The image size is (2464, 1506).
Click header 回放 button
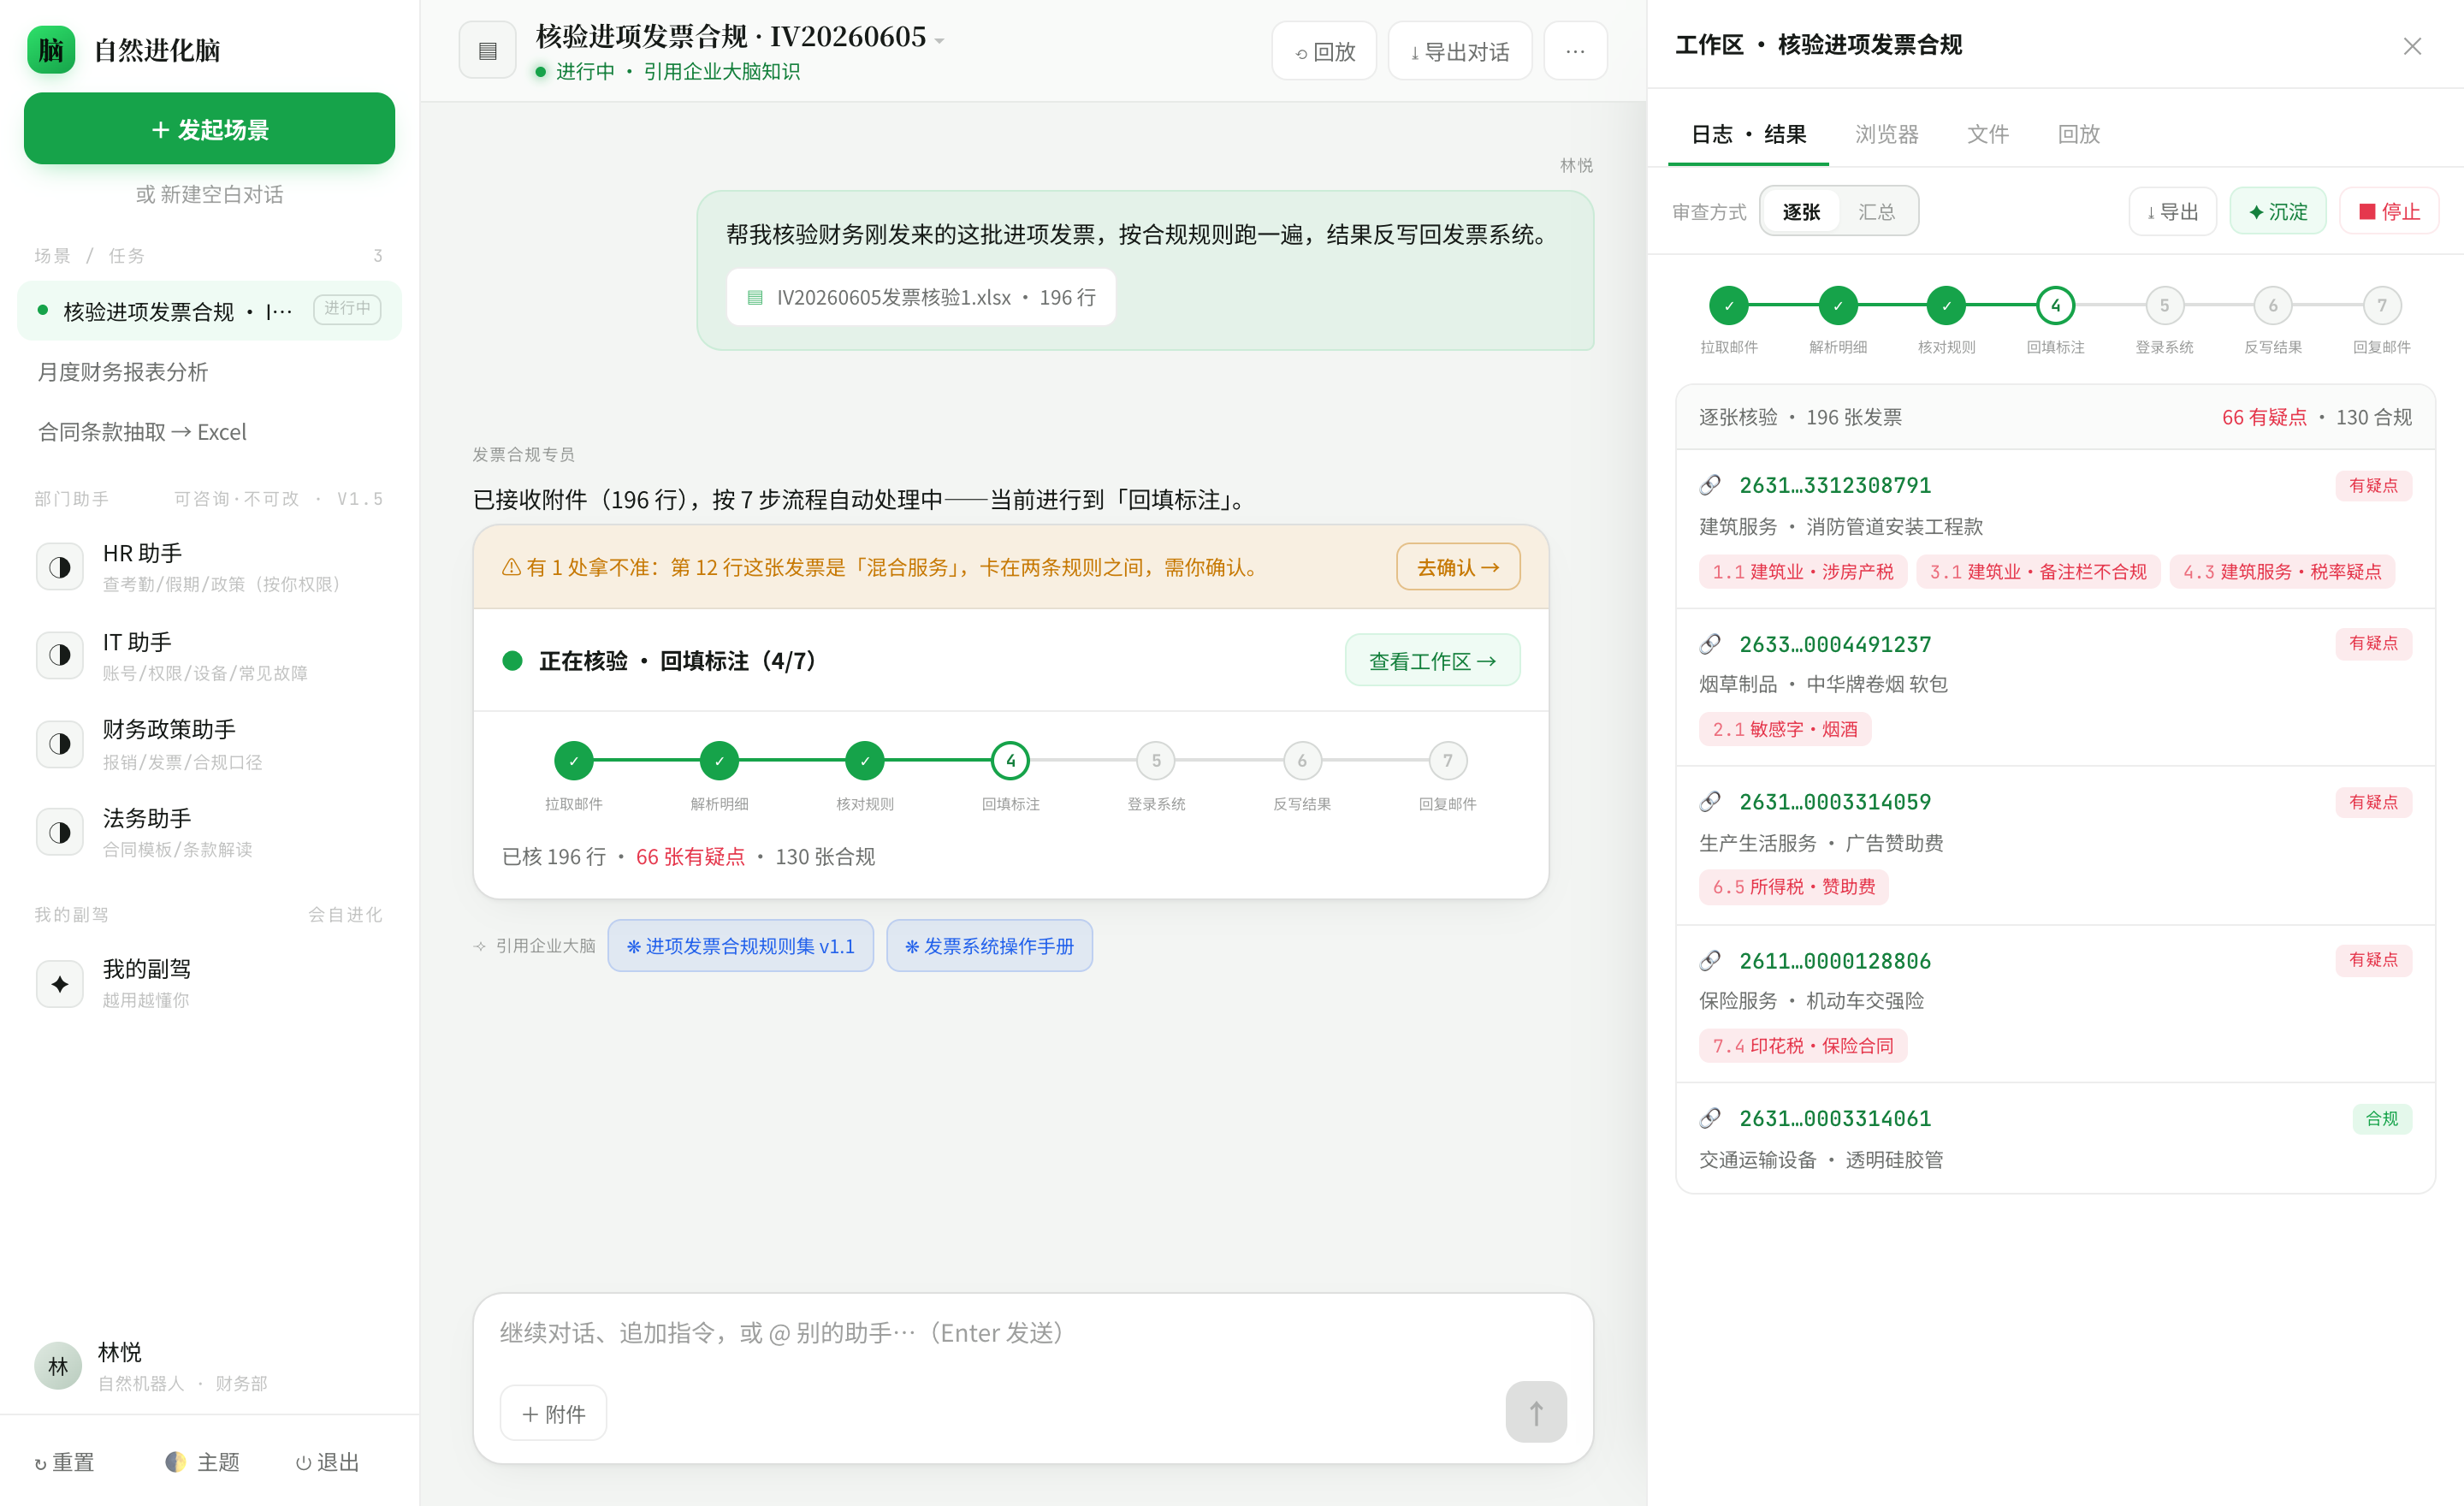(x=1324, y=50)
